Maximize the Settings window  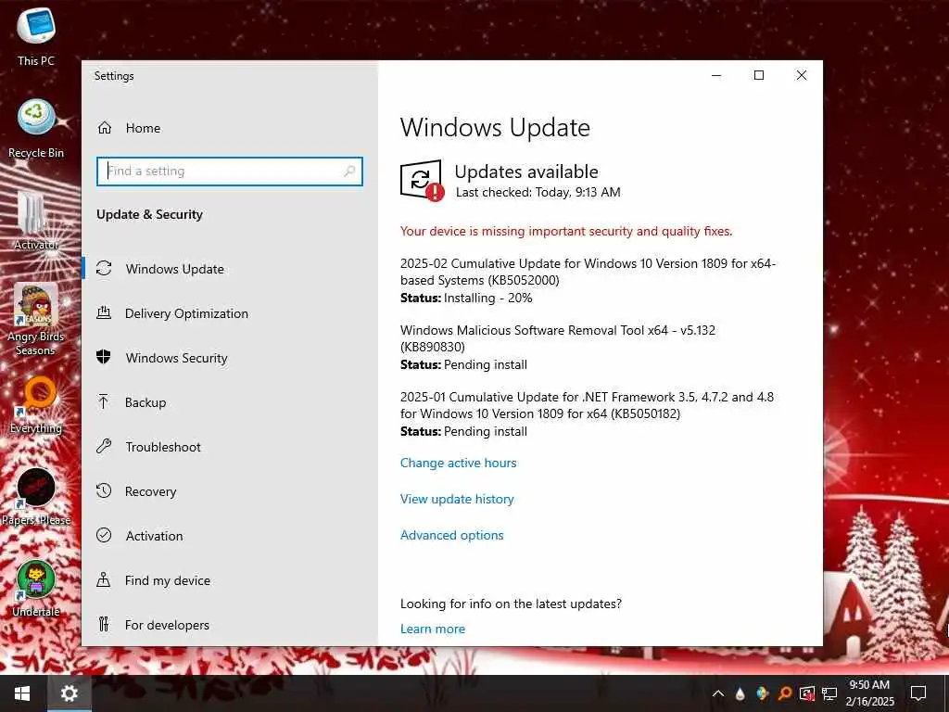tap(759, 75)
